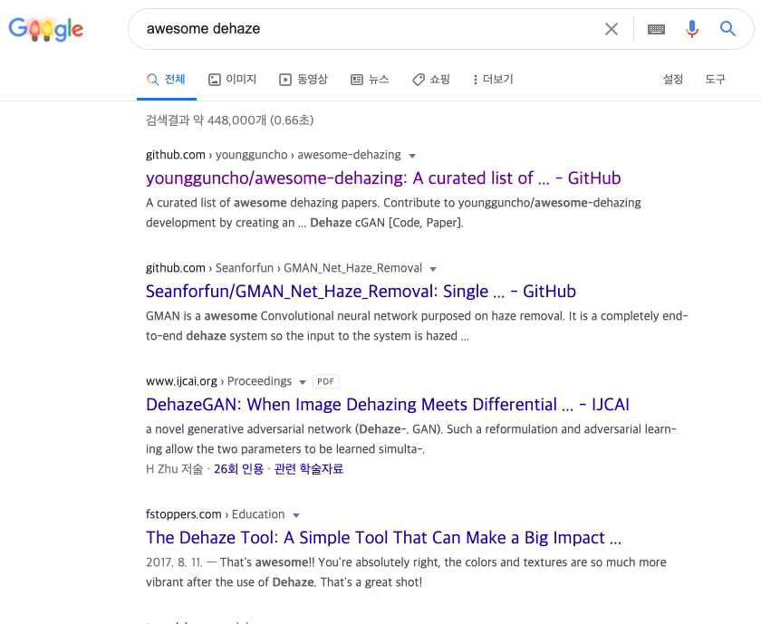Image resolution: width=761 pixels, height=624 pixels.
Task: Open DehazeGAN IJCAI result link
Action: pos(388,404)
